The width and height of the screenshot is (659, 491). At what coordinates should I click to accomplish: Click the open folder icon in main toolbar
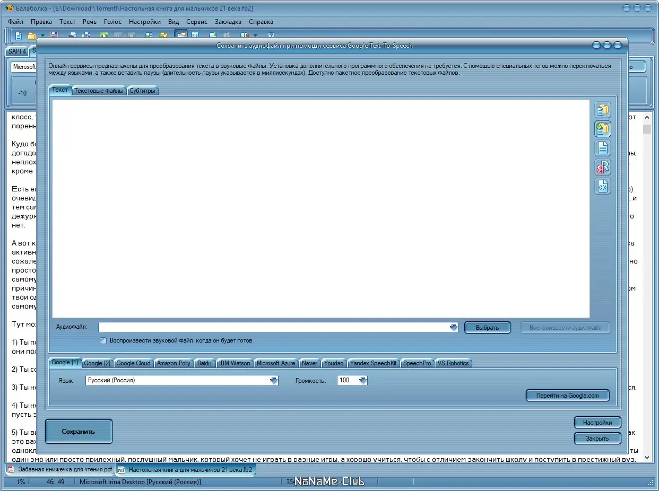(32, 36)
